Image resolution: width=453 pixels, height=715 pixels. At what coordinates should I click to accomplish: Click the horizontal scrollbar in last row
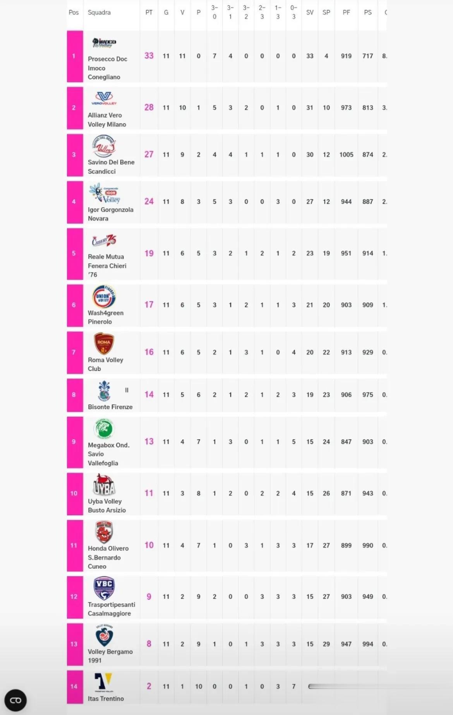click(347, 686)
